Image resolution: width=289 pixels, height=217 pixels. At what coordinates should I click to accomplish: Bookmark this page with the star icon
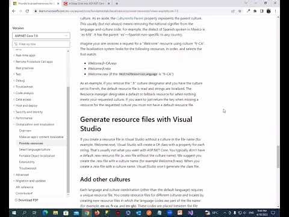click(240, 11)
